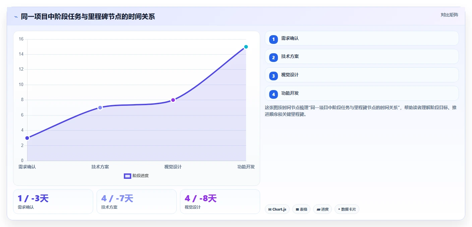Image resolution: width=472 pixels, height=227 pixels.
Task: Click the x-axis label 视觉设计
Action: pyautogui.click(x=173, y=167)
